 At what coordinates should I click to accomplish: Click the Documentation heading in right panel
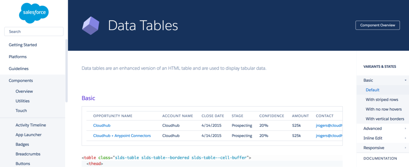(380, 158)
